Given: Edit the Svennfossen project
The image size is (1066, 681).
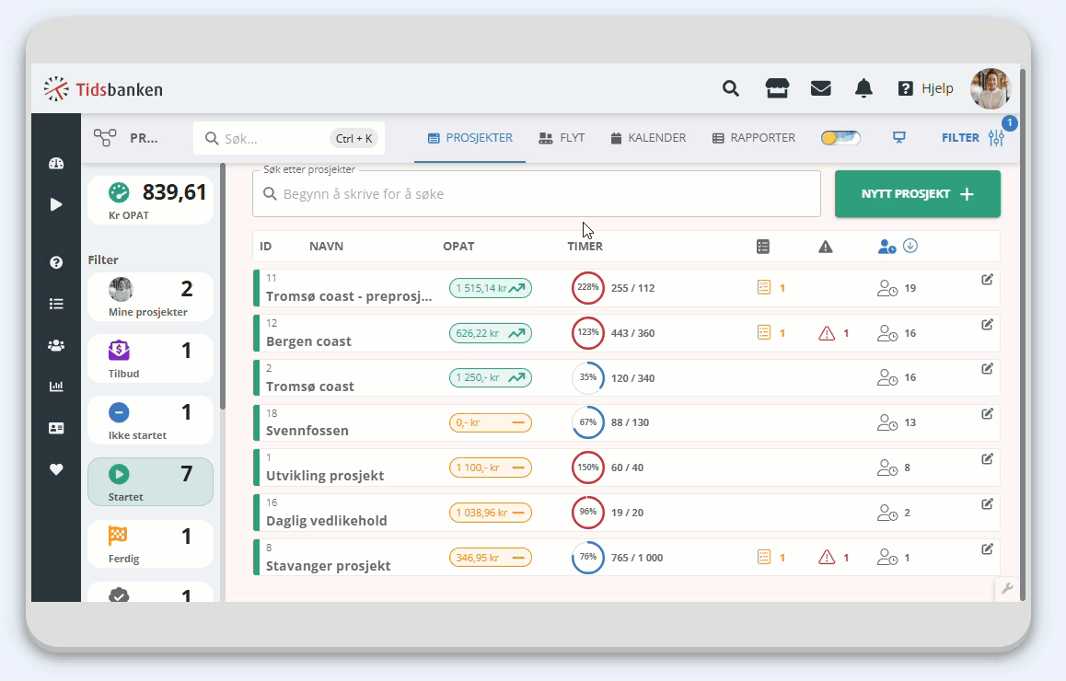Looking at the screenshot, I should point(987,413).
